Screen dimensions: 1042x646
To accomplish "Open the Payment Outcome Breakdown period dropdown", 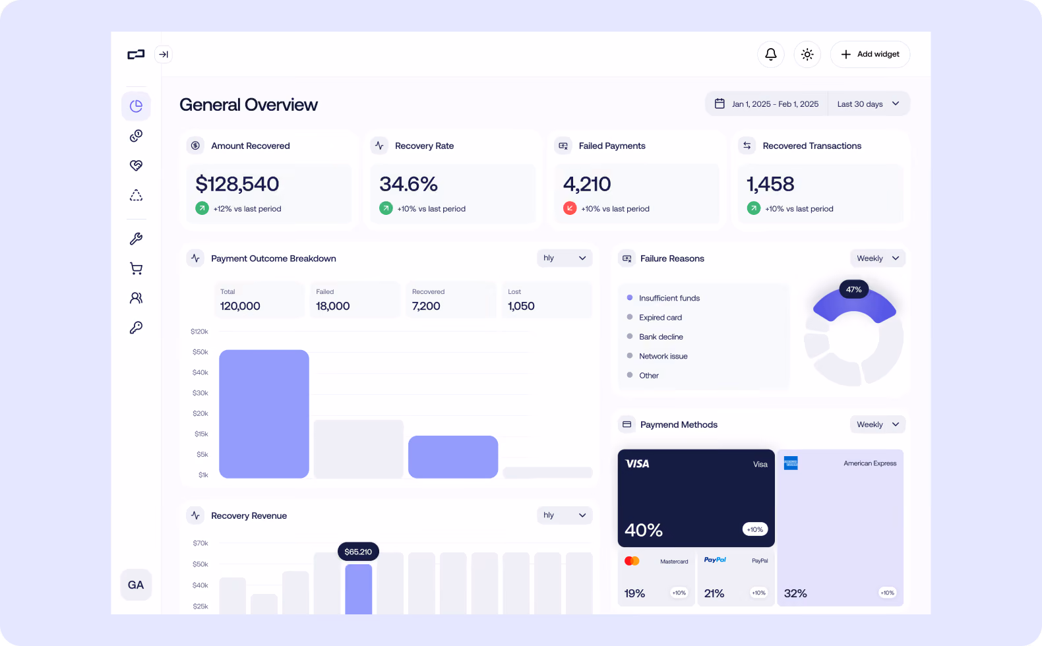I will pos(565,258).
